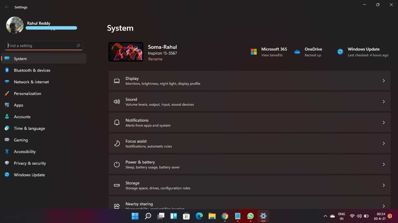Click the battery icon in system tray
The width and height of the screenshot is (398, 223).
pos(366,216)
